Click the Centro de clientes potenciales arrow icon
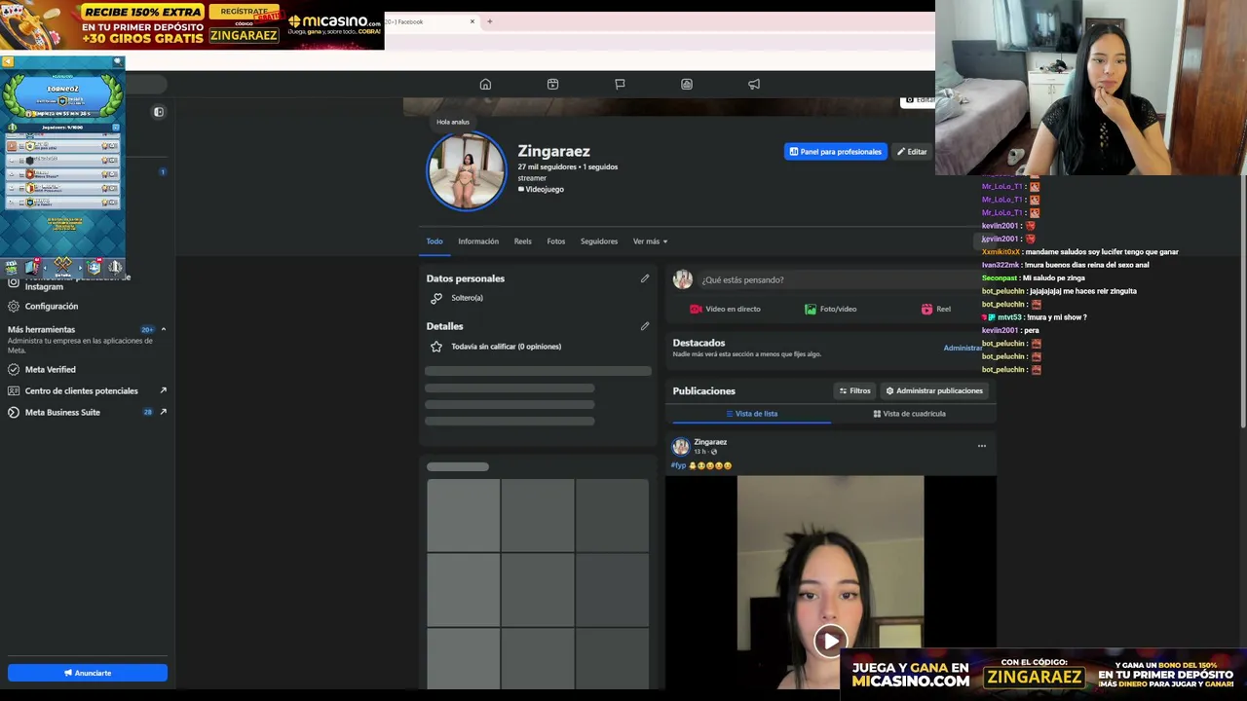Image resolution: width=1247 pixels, height=701 pixels. coord(163,390)
